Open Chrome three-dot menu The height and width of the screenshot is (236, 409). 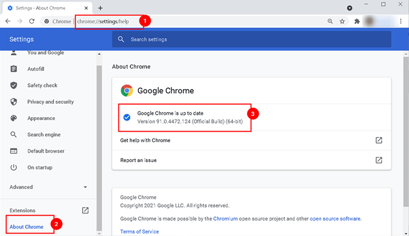400,21
